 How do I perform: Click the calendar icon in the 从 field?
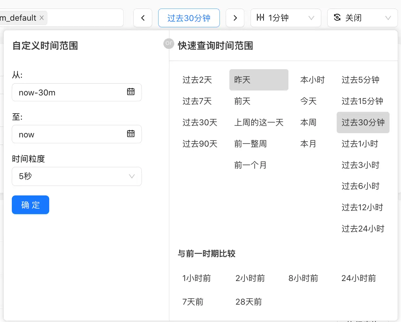[131, 92]
